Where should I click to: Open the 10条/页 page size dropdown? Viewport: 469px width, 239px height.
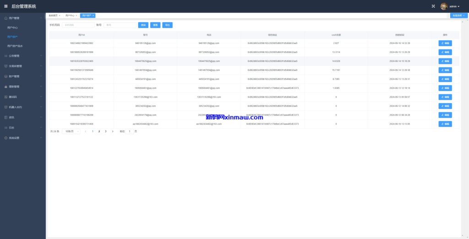pos(70,131)
